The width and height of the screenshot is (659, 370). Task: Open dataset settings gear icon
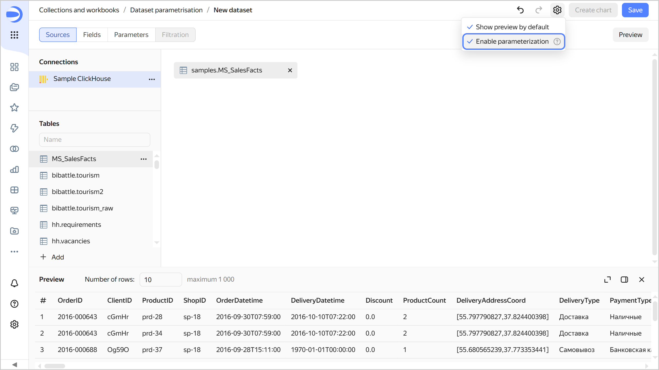pos(557,10)
